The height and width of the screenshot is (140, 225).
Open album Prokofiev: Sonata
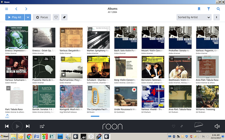click(x=180, y=38)
